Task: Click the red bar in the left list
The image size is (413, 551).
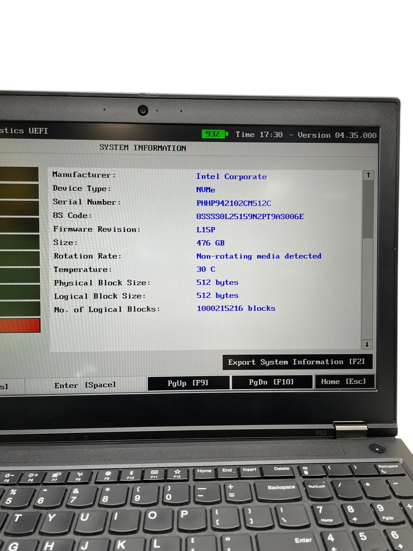Action: click(20, 325)
